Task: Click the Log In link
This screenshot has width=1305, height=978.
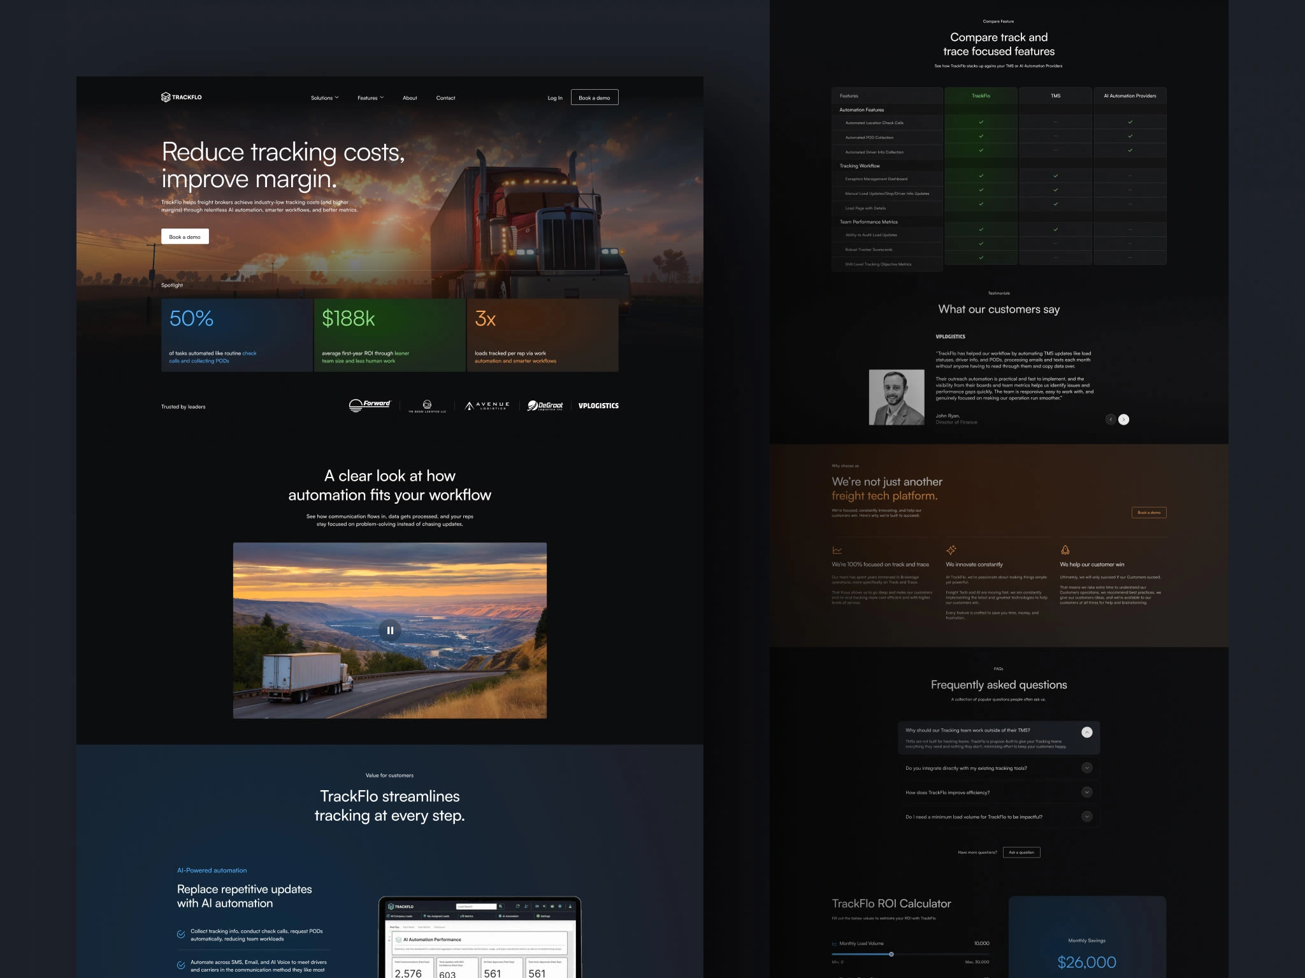Action: click(555, 98)
